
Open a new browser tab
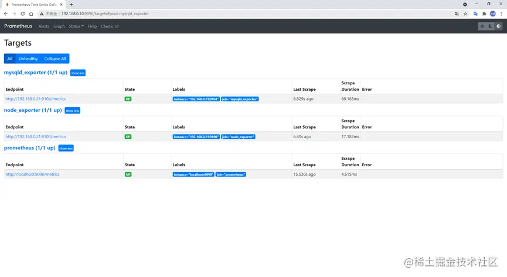(71, 5)
